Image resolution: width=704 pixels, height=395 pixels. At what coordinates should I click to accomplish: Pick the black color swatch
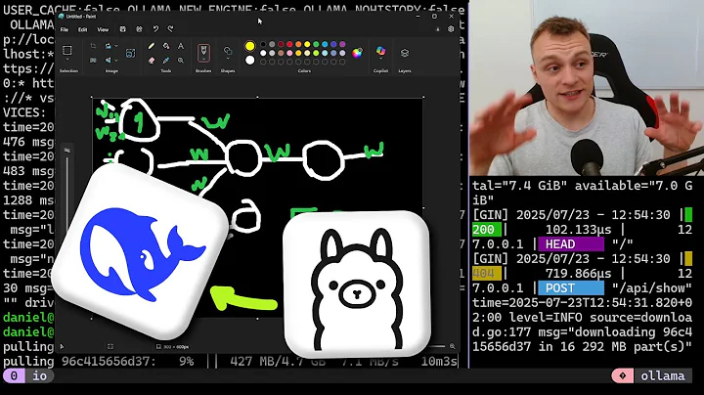pos(263,44)
